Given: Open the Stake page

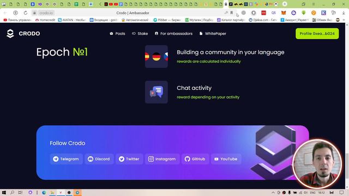Looking at the screenshot, I should (140, 34).
